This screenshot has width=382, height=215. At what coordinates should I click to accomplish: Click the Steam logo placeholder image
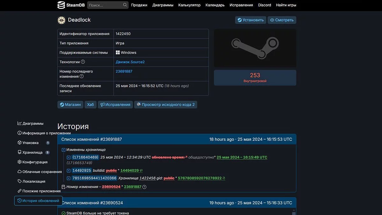coord(255,48)
